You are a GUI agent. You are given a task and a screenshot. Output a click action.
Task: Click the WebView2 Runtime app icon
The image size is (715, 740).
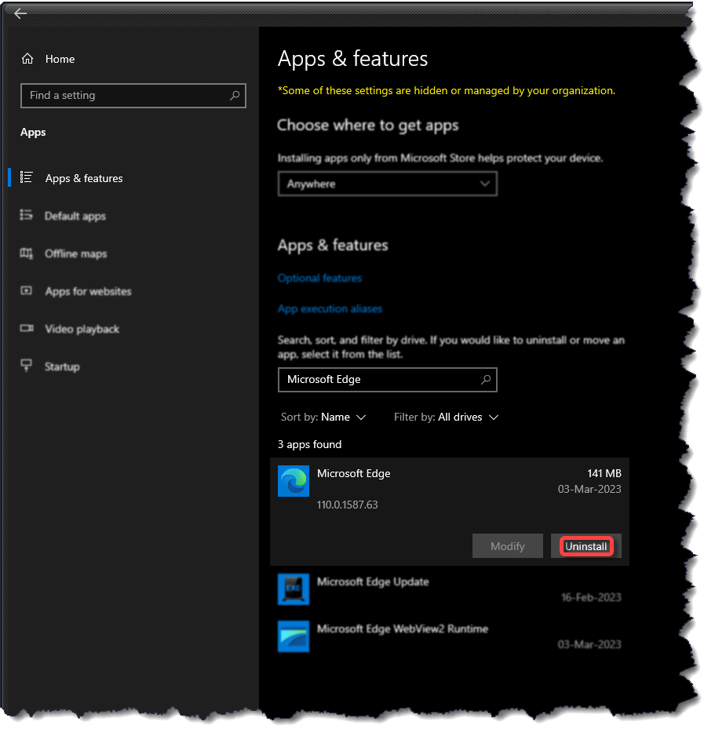coord(294,636)
